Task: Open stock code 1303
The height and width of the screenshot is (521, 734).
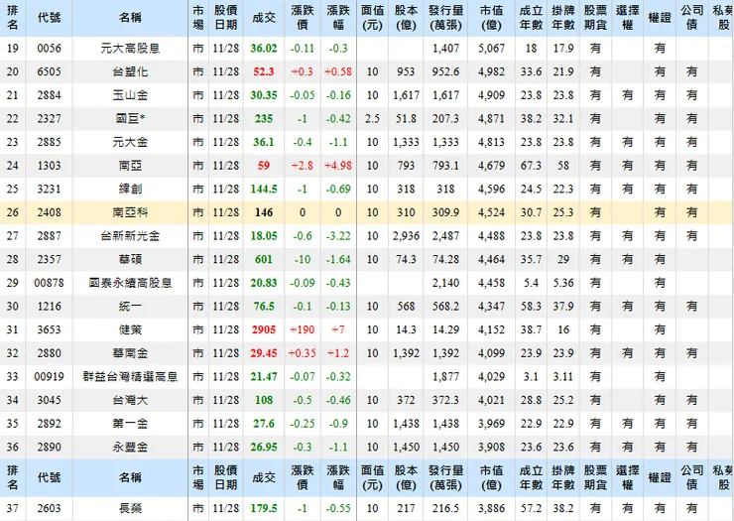Action: click(x=50, y=166)
